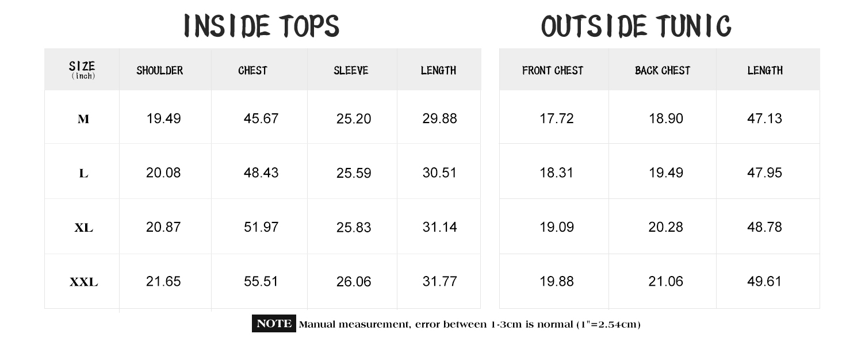This screenshot has width=842, height=345.
Task: Select the XL size row label
Action: pyautogui.click(x=83, y=228)
